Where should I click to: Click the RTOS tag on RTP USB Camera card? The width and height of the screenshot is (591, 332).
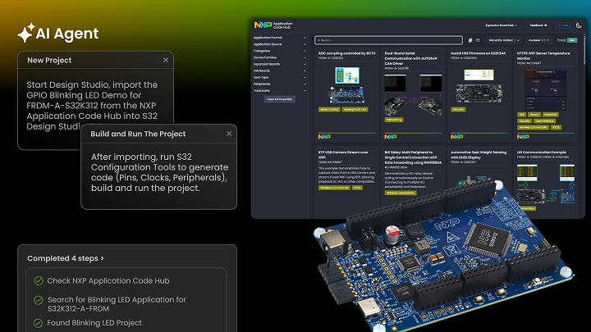[357, 188]
